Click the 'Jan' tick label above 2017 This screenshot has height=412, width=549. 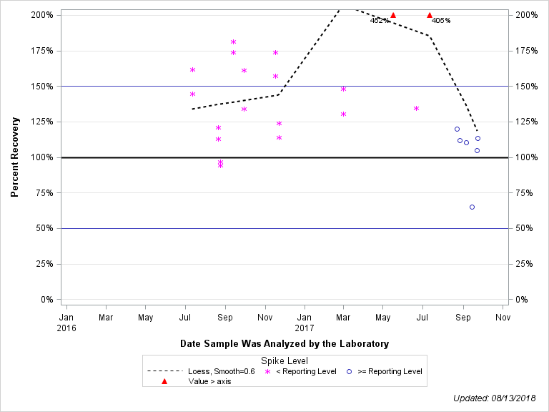click(x=305, y=318)
